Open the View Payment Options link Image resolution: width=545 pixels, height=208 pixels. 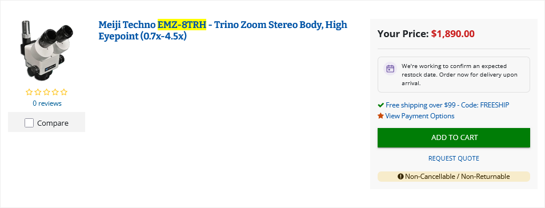420,116
